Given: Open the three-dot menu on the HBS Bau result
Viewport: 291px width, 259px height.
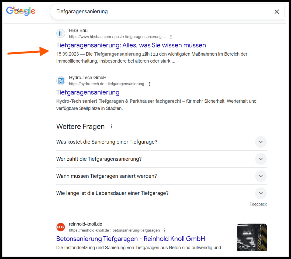Looking at the screenshot, I should tap(171, 37).
